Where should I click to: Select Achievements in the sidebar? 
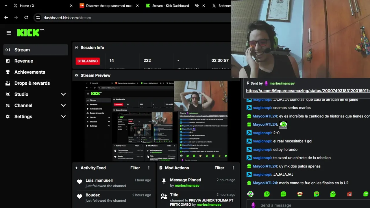[x=36, y=72]
